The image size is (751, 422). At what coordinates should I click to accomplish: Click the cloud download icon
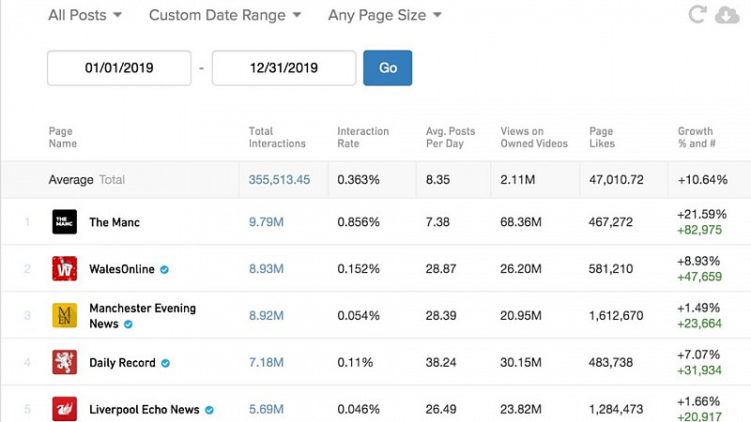[x=727, y=15]
